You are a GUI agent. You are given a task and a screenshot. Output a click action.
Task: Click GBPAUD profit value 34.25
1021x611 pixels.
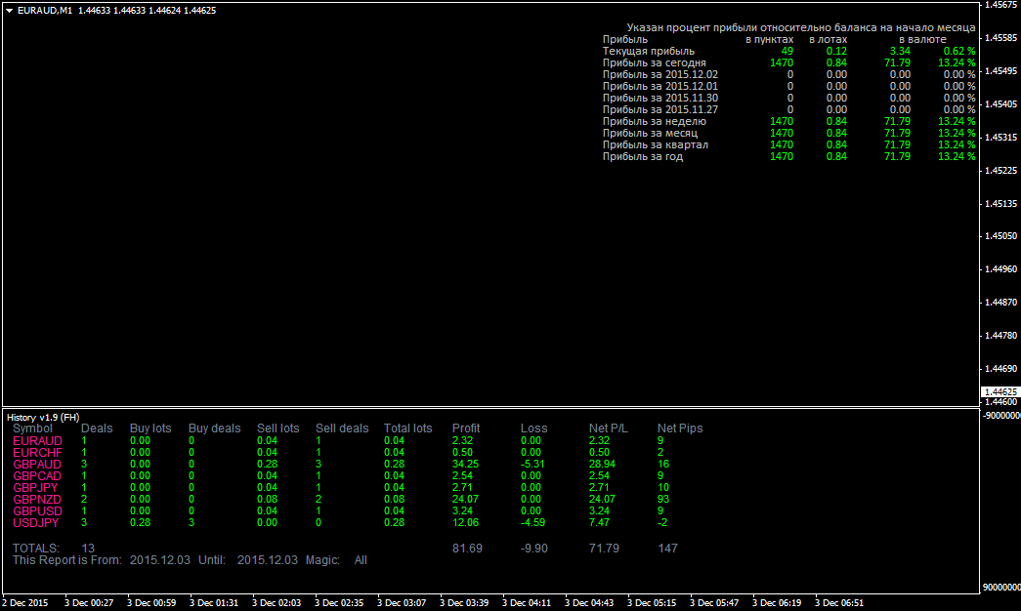pyautogui.click(x=466, y=464)
